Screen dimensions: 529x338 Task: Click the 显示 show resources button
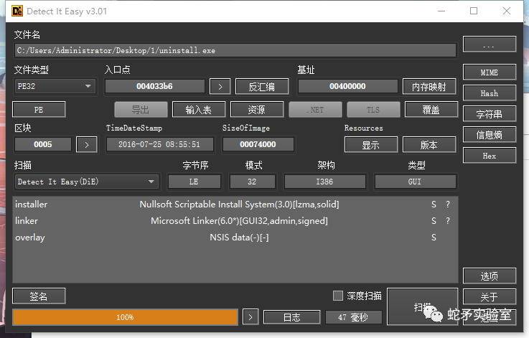point(371,145)
